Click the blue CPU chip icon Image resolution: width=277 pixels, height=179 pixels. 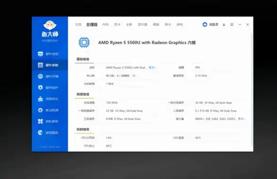click(x=84, y=42)
